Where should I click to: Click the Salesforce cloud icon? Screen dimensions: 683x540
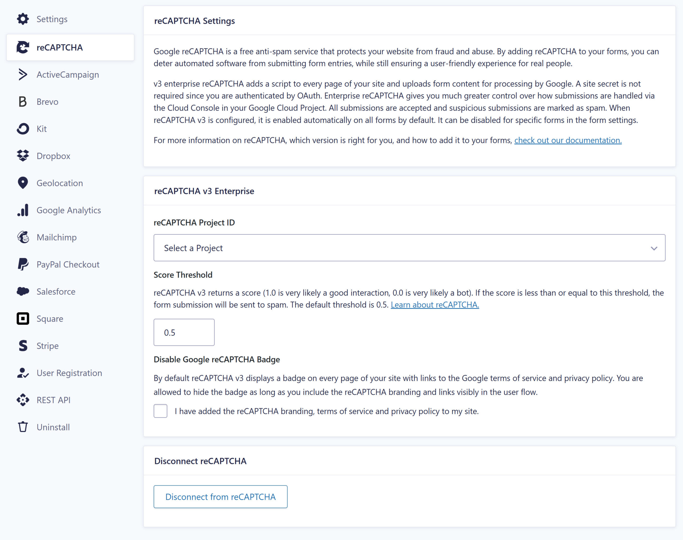(23, 291)
